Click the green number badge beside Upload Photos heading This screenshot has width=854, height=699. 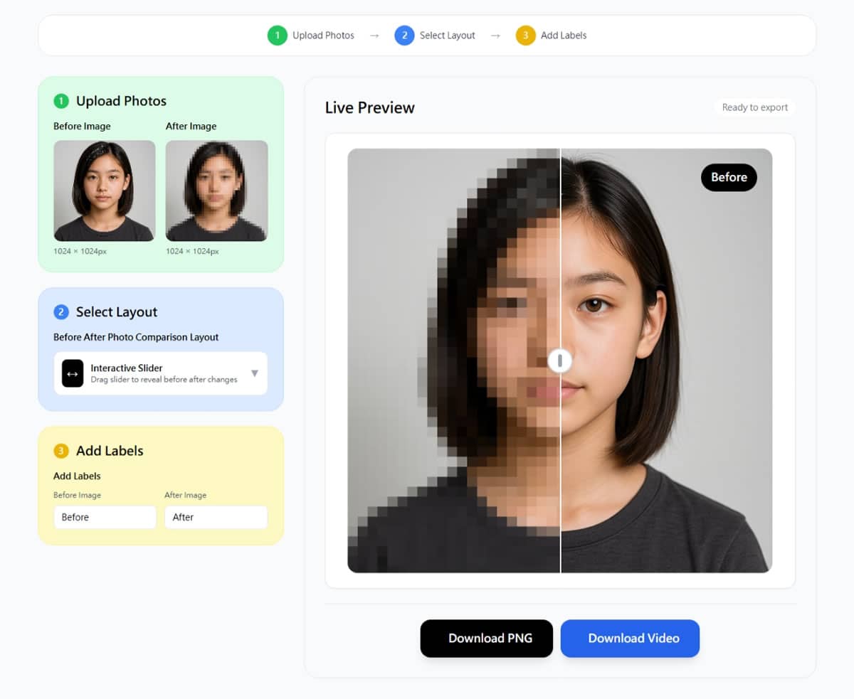coord(61,101)
